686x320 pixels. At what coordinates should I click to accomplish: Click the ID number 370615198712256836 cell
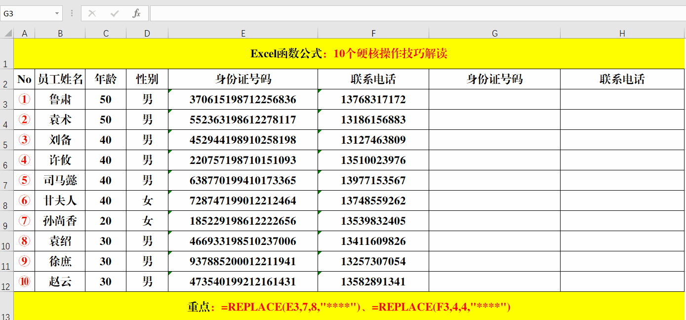242,99
